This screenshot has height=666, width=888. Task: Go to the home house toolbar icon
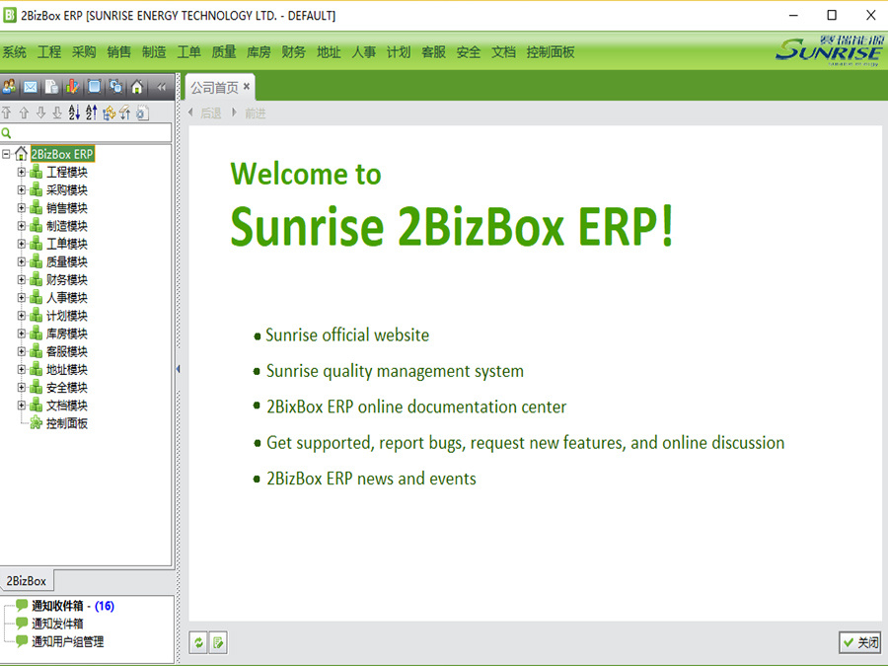pyautogui.click(x=137, y=87)
